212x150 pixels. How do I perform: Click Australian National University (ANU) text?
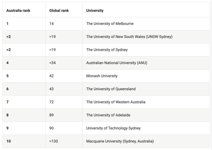116,63
